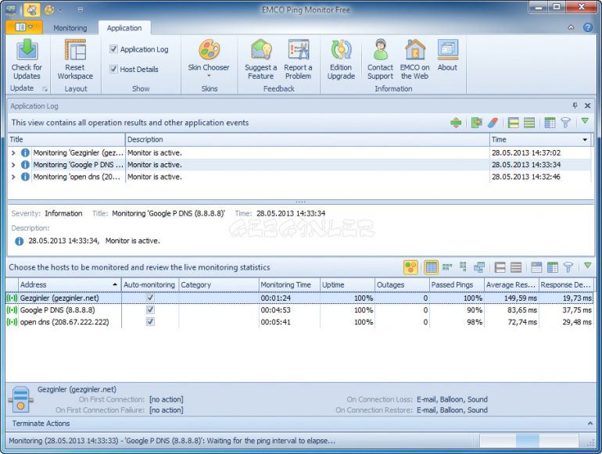Viewport: 602px width, 454px height.
Task: Expand the open dns log entry
Action: [x=13, y=177]
